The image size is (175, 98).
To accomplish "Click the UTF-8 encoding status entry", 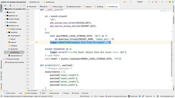I will [96, 96].
